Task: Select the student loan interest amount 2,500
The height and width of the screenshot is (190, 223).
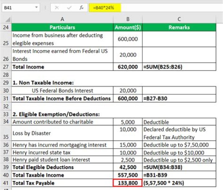Action: (128, 160)
